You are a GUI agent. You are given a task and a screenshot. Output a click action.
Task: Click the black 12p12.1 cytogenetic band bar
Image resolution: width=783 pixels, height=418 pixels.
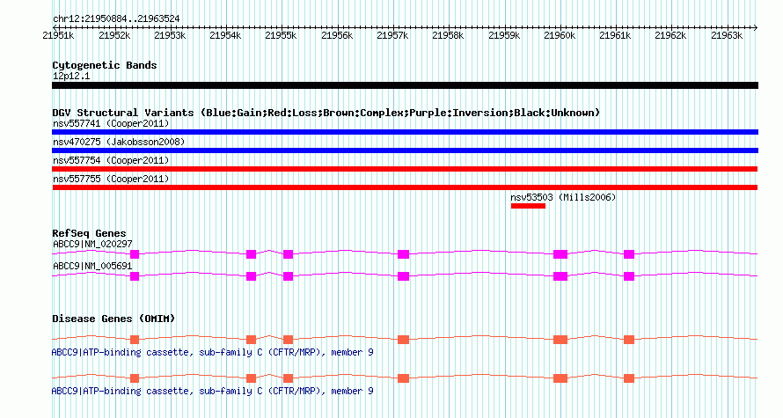point(405,85)
